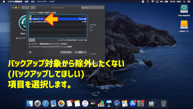The width and height of the screenshot is (193, 109).
Task: Open QuickTime Player in the Dock
Action: [117, 103]
